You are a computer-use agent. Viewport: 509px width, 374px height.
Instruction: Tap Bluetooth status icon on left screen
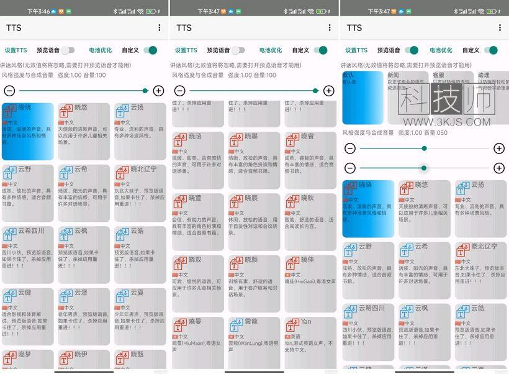[115, 11]
